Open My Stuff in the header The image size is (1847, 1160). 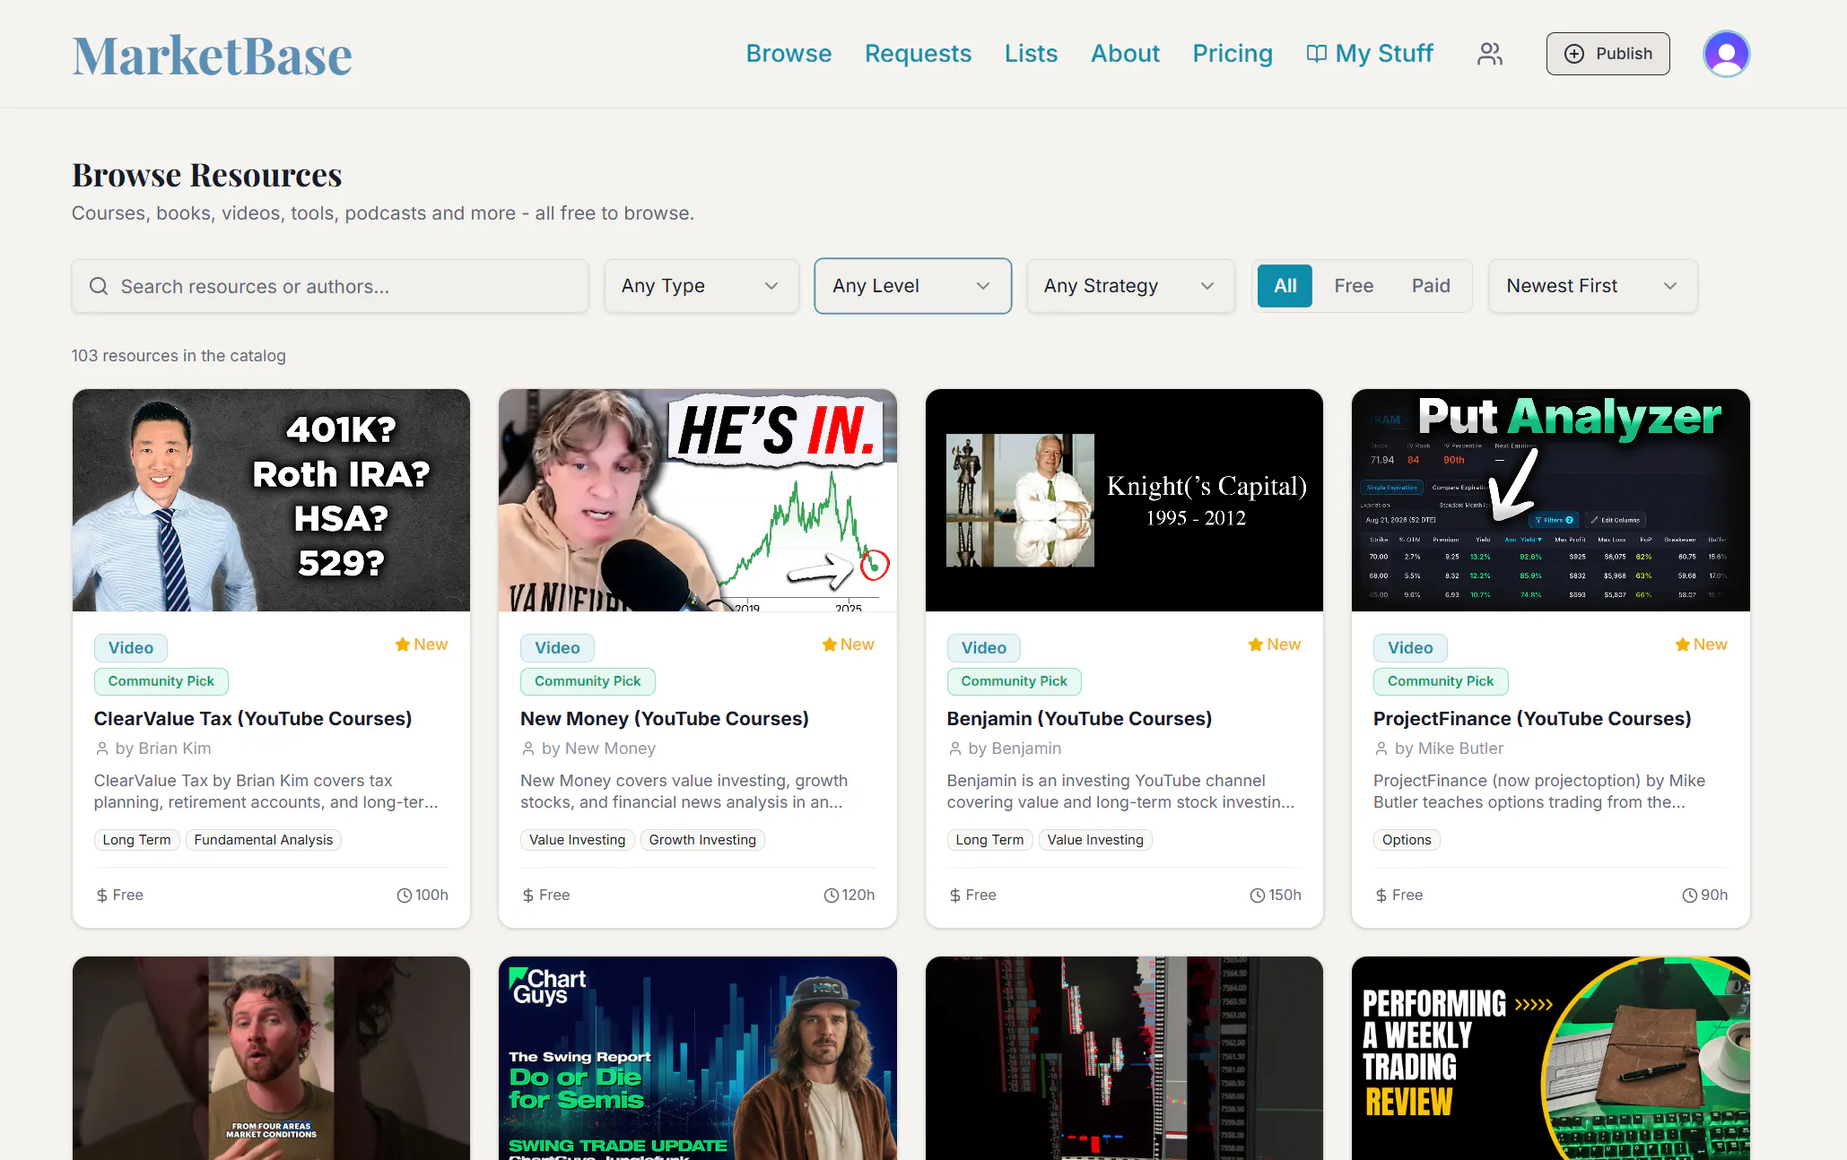point(1370,54)
